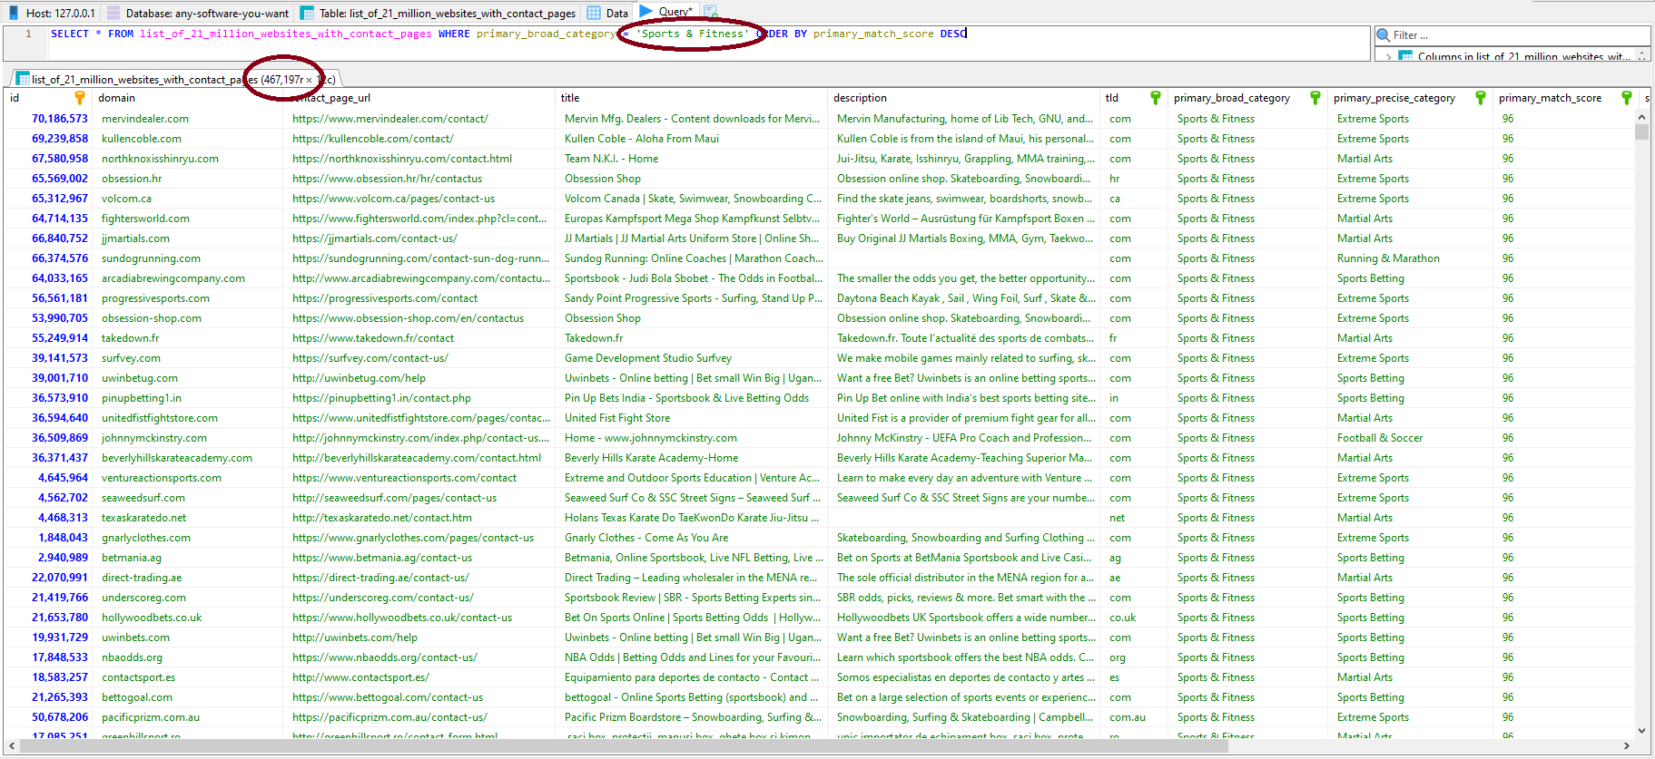
Task: Click the Filter magnifier icon
Action: coord(1384,35)
